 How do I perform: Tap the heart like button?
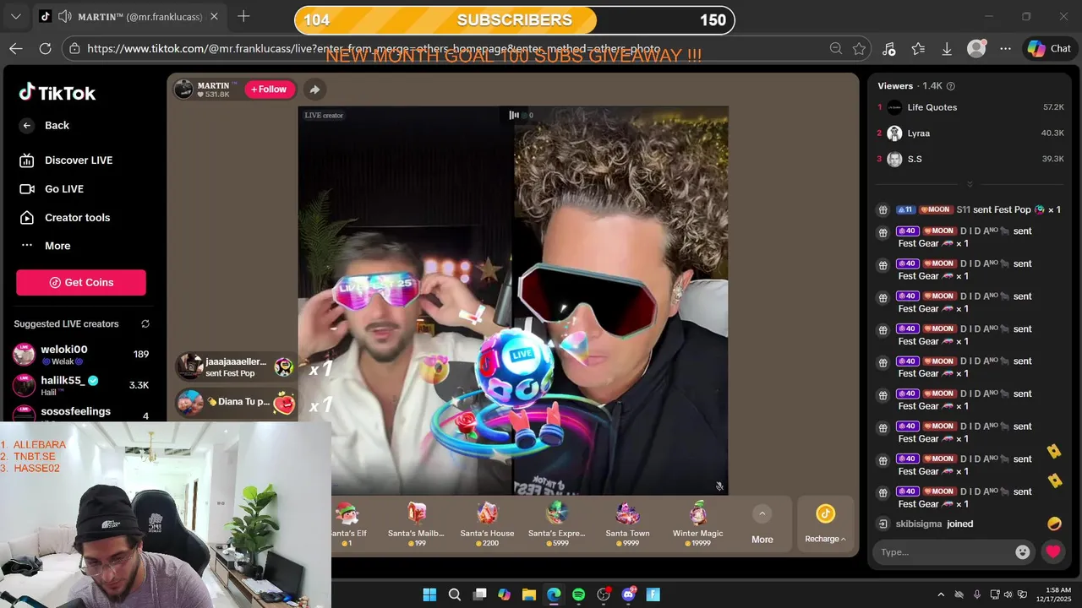pyautogui.click(x=1052, y=552)
